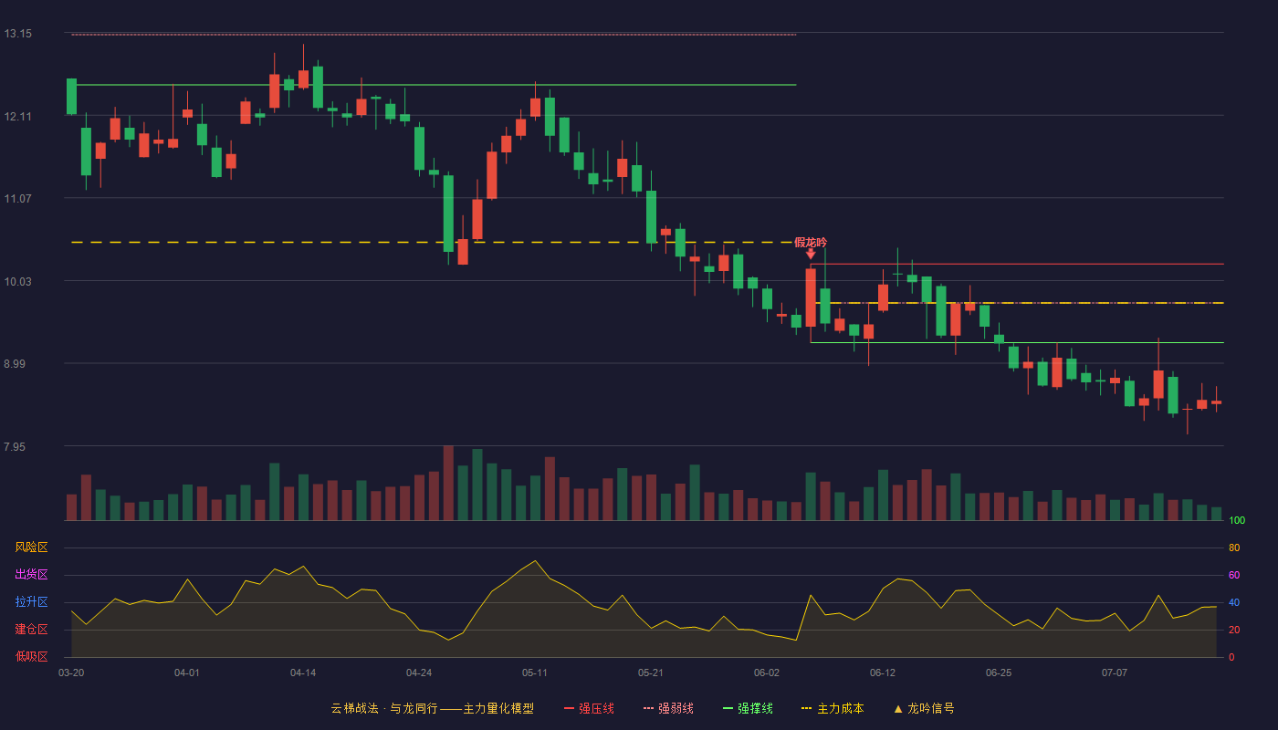Select the 04-01 date label
Image resolution: width=1278 pixels, height=730 pixels.
pyautogui.click(x=187, y=673)
